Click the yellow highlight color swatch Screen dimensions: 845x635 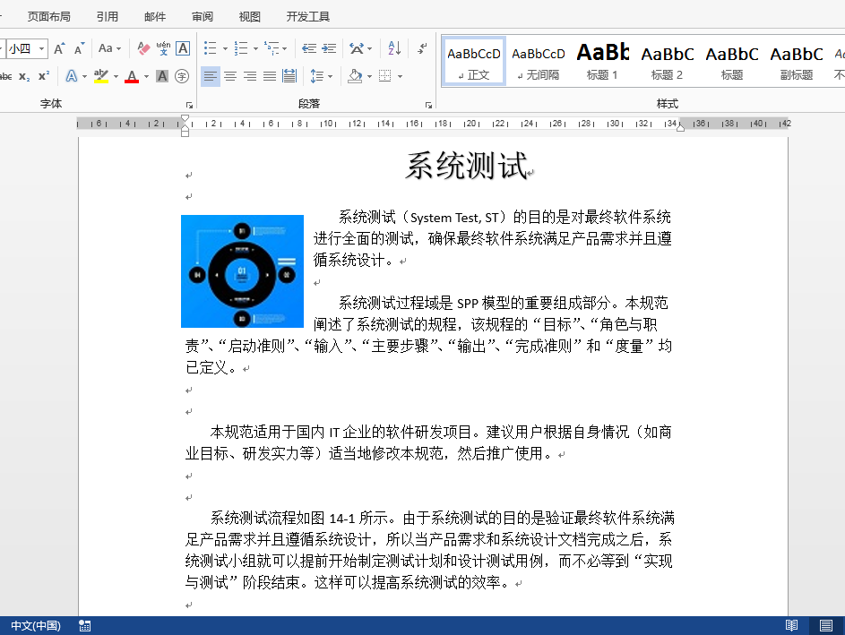[101, 81]
